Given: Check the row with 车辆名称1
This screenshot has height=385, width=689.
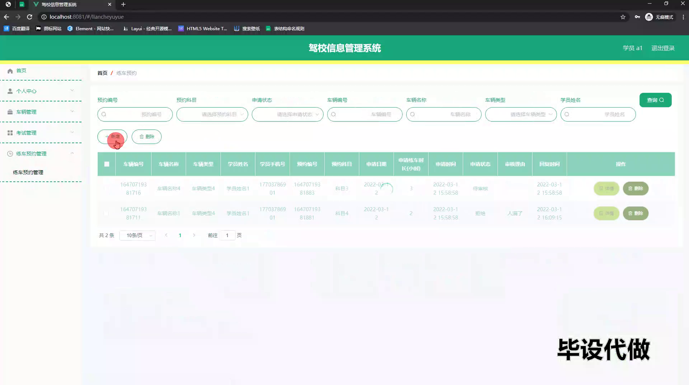Looking at the screenshot, I should [x=106, y=213].
